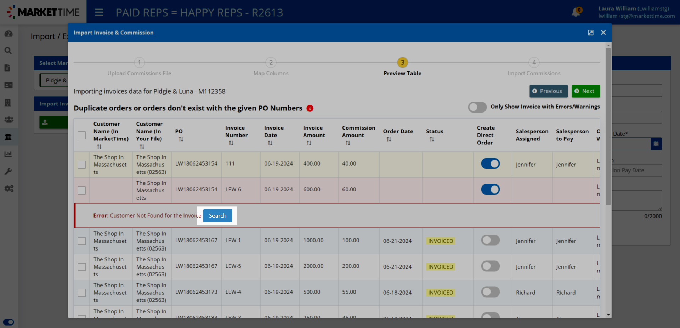The height and width of the screenshot is (328, 680).
Task: Open the users group sidebar icon
Action: point(8,120)
